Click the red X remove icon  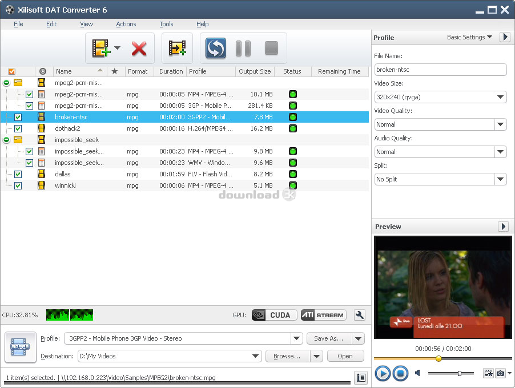pos(139,48)
